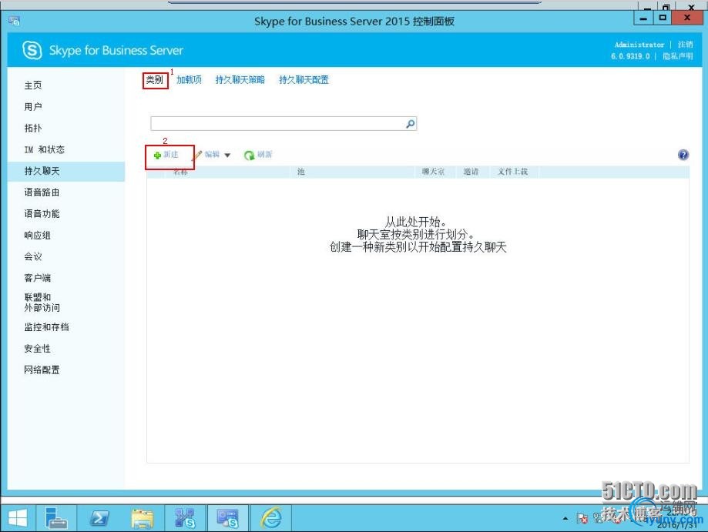Open the 编辑 dropdown arrow
708x532 pixels.
227,156
